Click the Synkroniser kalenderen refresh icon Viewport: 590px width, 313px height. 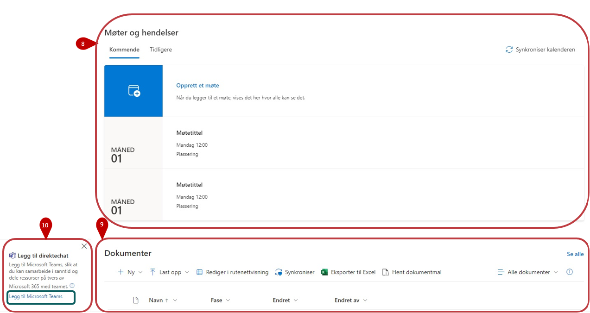pyautogui.click(x=509, y=50)
